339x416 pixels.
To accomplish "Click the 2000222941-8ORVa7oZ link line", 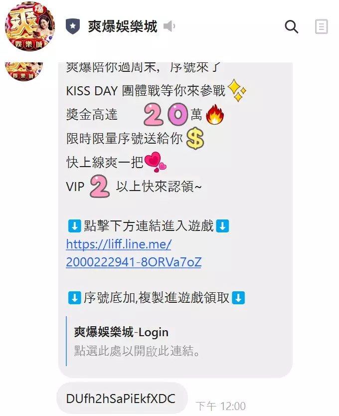I will point(134,262).
